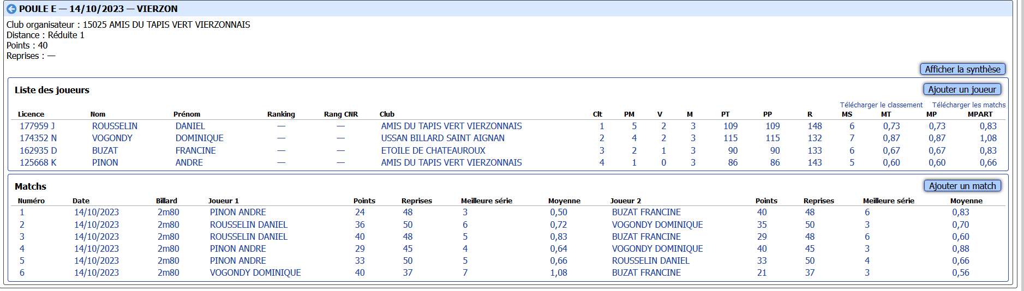Click VOGONDY's MPART value 1,08
This screenshot has height=291, width=1024.
(x=987, y=138)
